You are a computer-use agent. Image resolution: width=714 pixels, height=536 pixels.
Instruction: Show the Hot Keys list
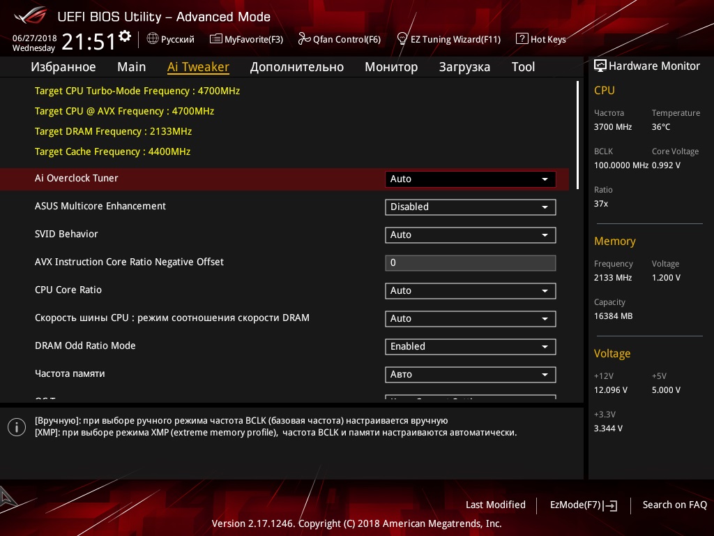click(x=541, y=39)
